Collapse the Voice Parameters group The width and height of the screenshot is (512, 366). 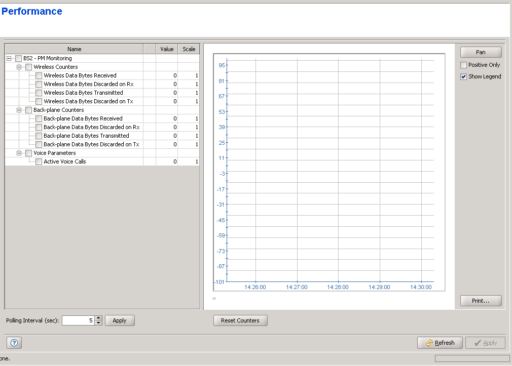pos(20,153)
